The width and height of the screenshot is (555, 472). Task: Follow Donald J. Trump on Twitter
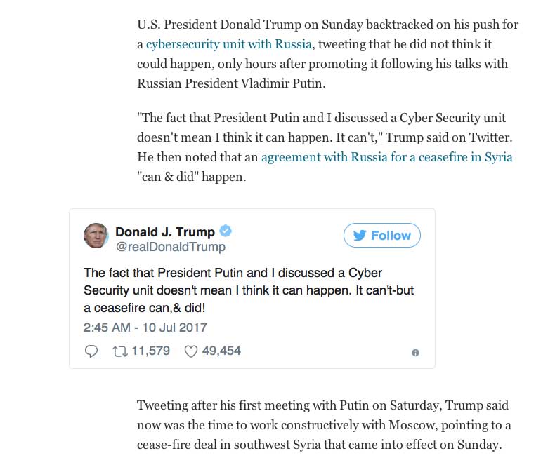[381, 236]
